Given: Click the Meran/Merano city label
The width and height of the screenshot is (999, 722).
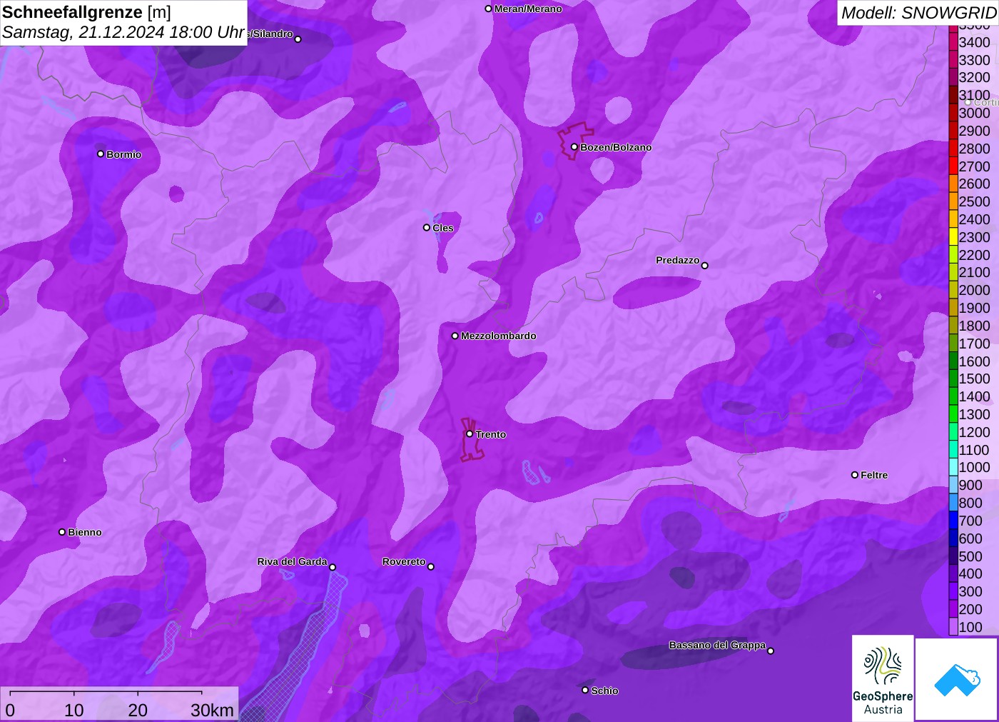Looking at the screenshot, I should click(x=528, y=9).
